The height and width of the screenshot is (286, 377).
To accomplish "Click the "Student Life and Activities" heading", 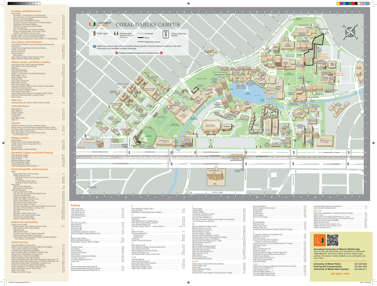I will (x=25, y=222).
